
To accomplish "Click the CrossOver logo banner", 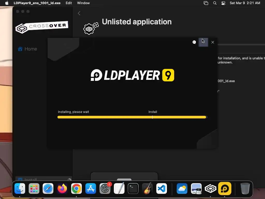I will click(x=42, y=27).
